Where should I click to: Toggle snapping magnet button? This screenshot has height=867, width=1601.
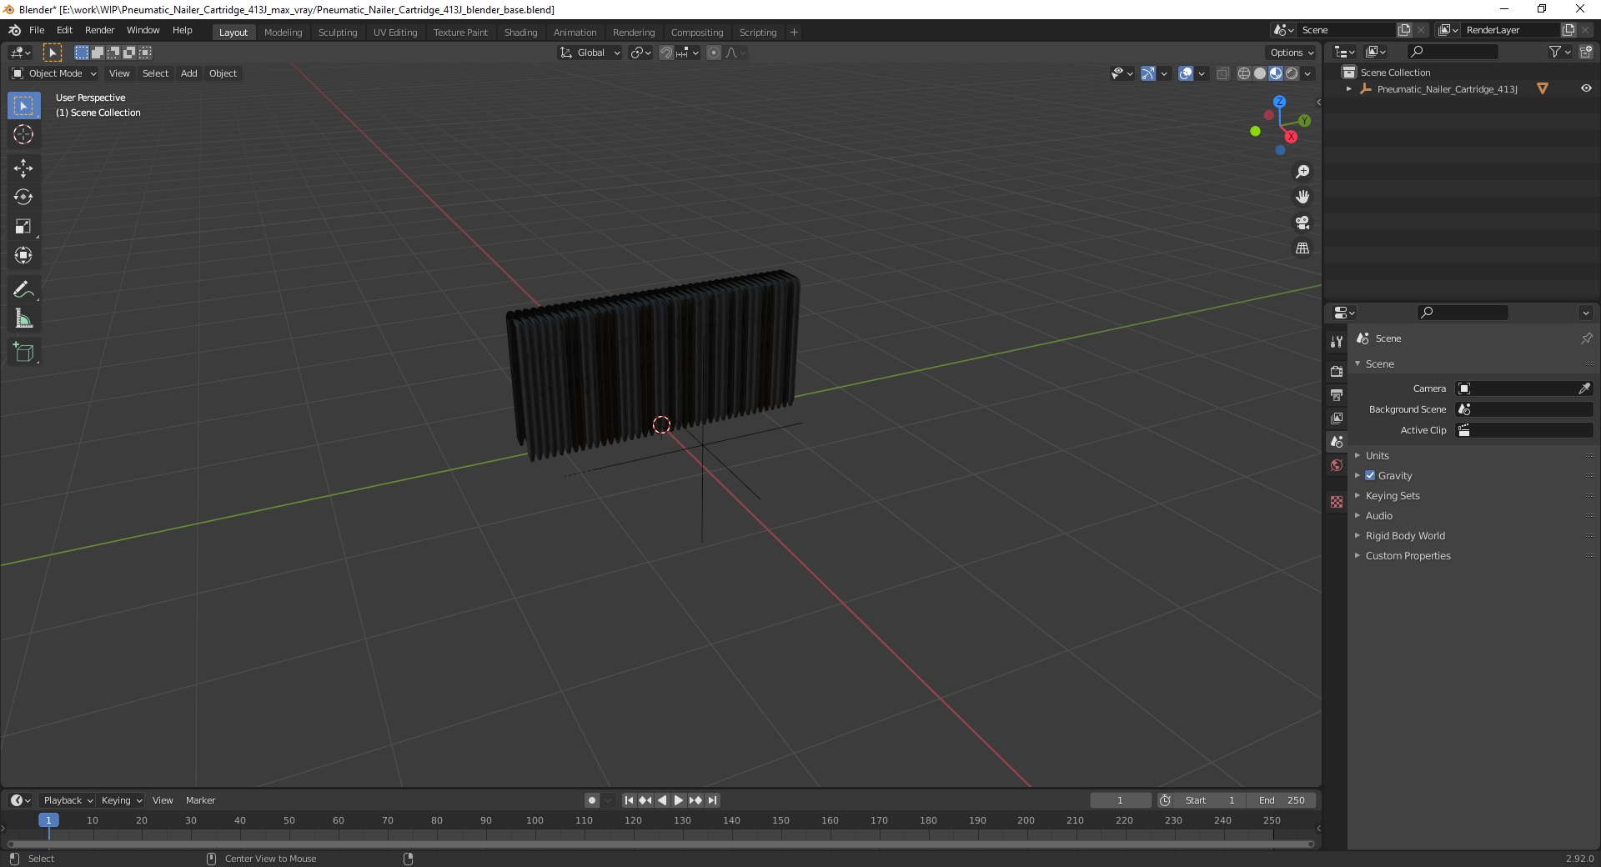pyautogui.click(x=665, y=53)
